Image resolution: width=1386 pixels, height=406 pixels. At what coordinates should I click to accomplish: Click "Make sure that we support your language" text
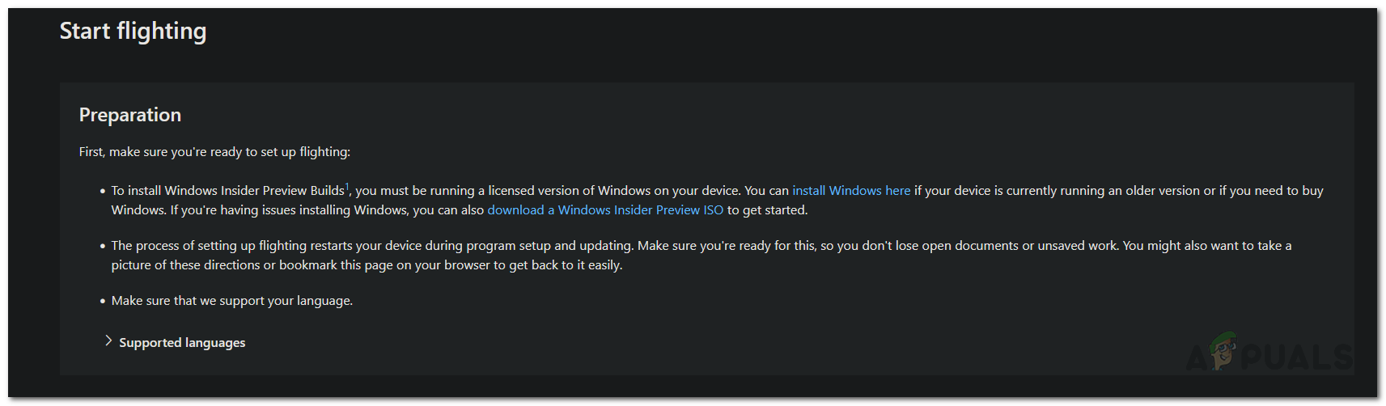click(232, 301)
